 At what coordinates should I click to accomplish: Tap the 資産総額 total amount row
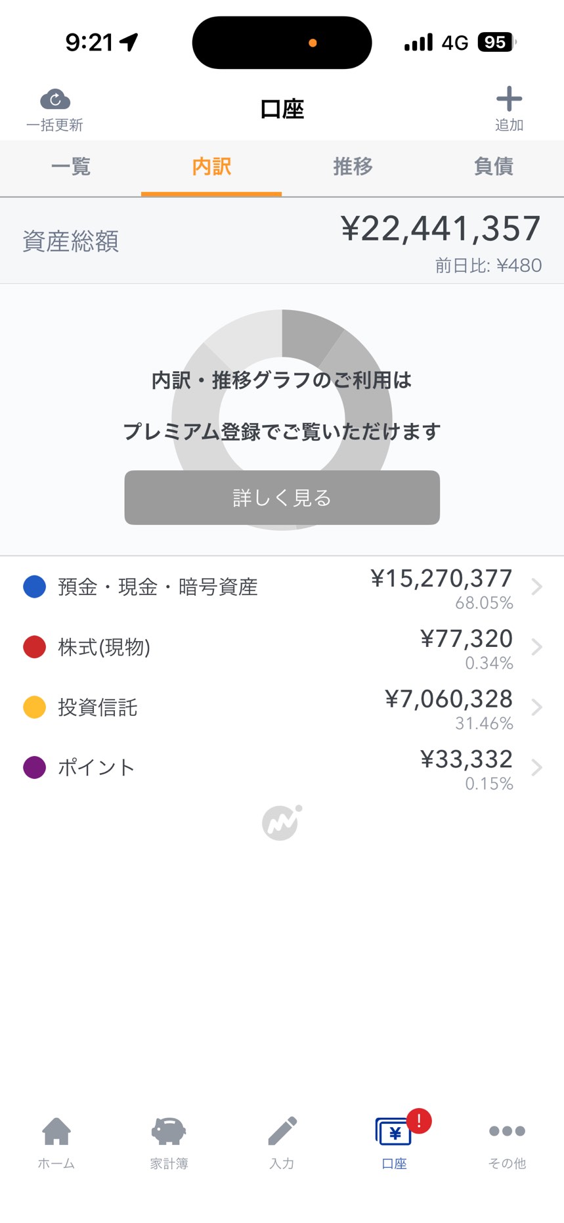point(282,241)
